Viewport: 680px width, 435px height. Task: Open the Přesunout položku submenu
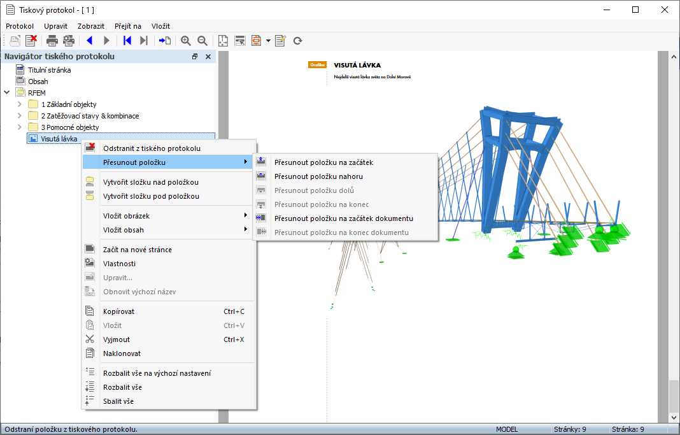click(169, 162)
